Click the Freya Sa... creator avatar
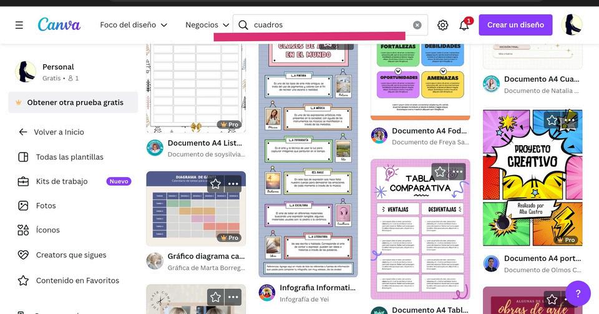599x314 pixels. [379, 136]
